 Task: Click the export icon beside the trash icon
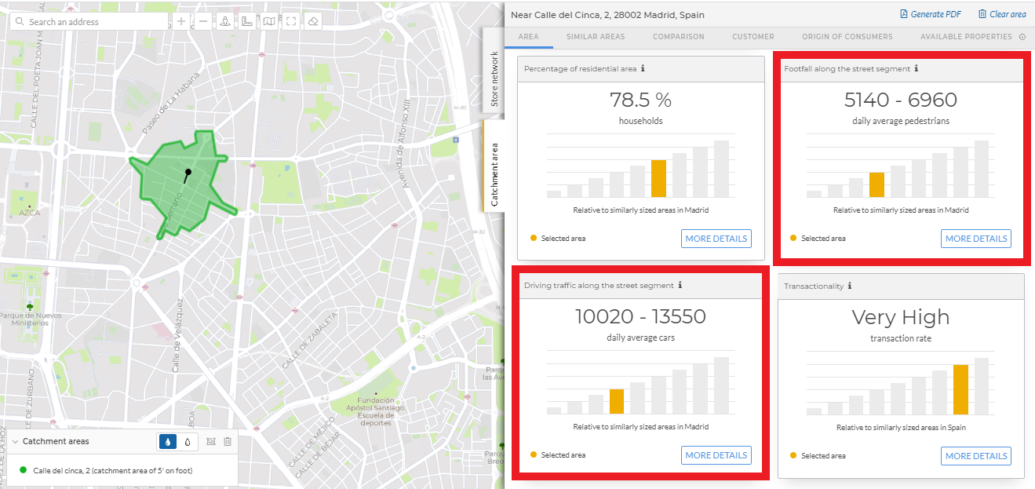pos(210,441)
